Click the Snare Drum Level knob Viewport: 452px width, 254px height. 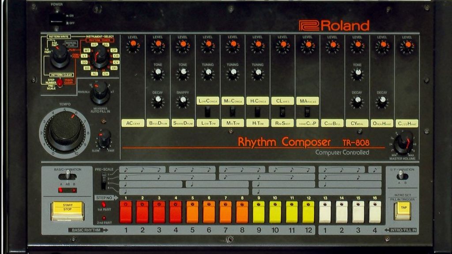tap(183, 46)
